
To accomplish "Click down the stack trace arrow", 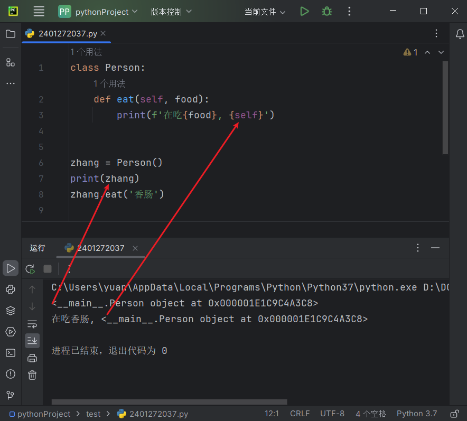I will [32, 307].
